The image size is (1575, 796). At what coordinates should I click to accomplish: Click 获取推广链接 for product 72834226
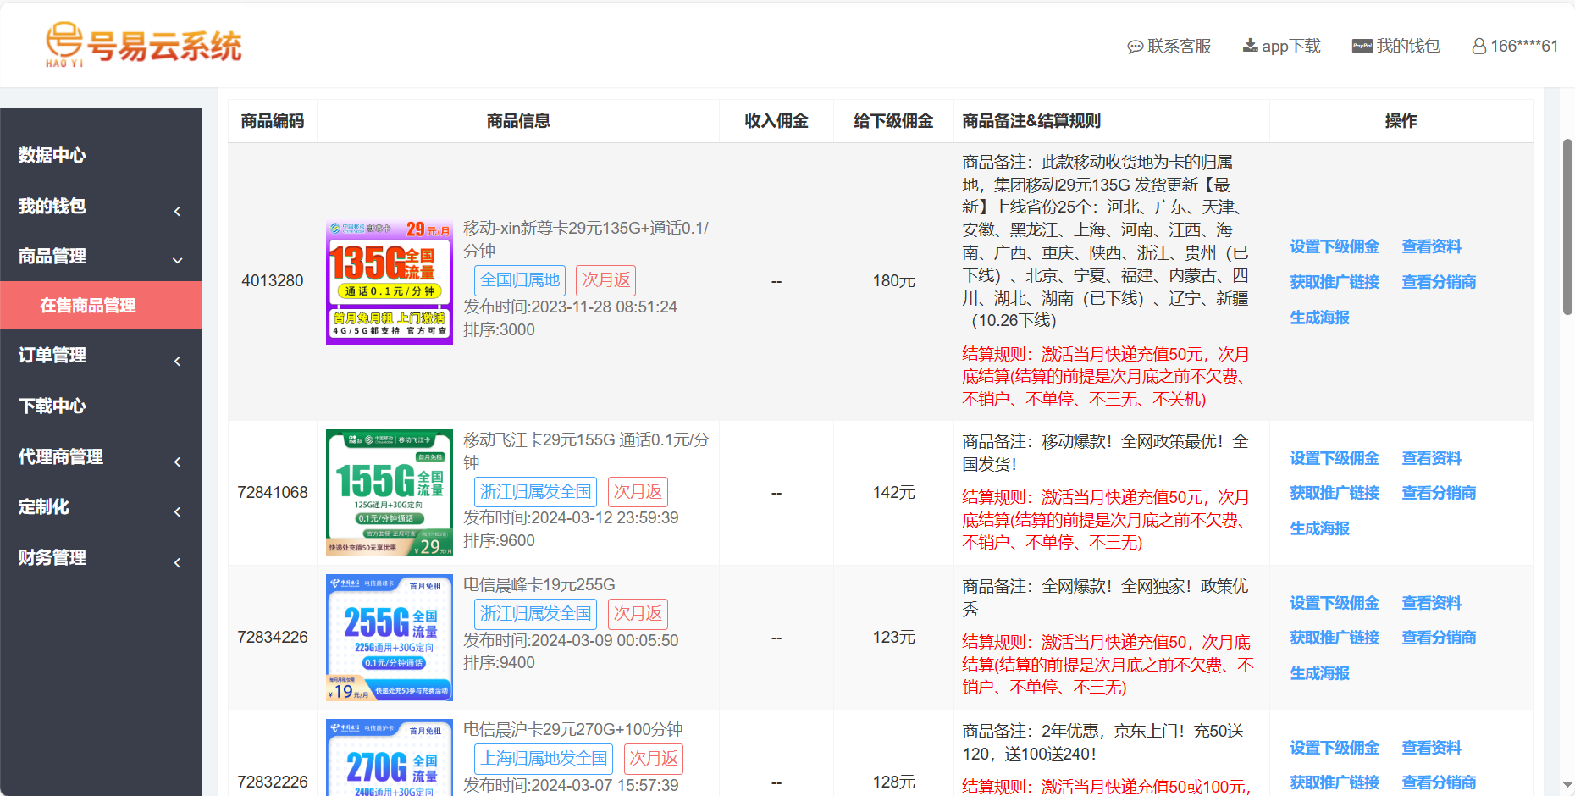click(x=1335, y=638)
